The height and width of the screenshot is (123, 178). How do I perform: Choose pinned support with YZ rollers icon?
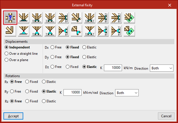coord(116,31)
